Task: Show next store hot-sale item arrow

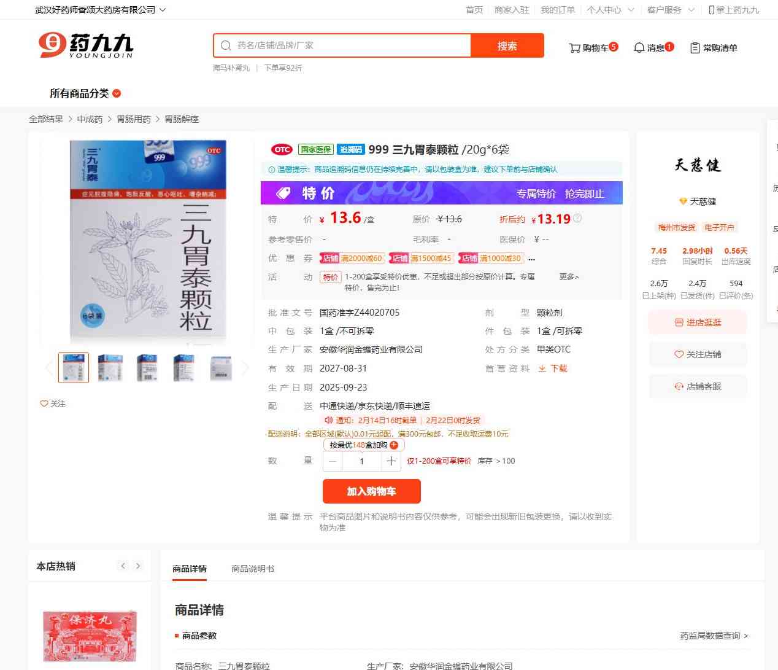Action: tap(138, 566)
